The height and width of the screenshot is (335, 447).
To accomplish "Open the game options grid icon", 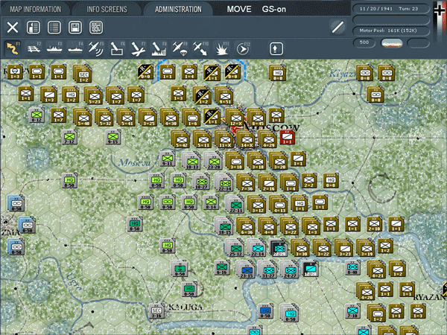I will pos(96,28).
